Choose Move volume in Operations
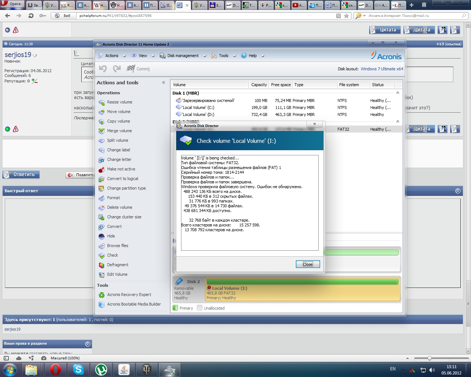Viewport: 471px width, 377px height. [114, 112]
